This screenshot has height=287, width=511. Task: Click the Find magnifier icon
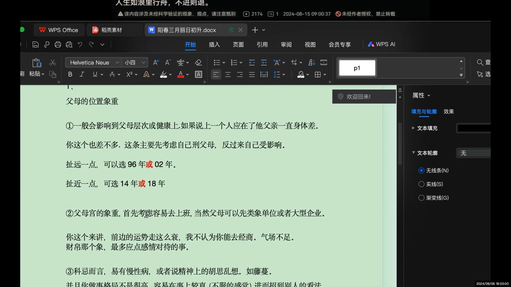pos(480,62)
